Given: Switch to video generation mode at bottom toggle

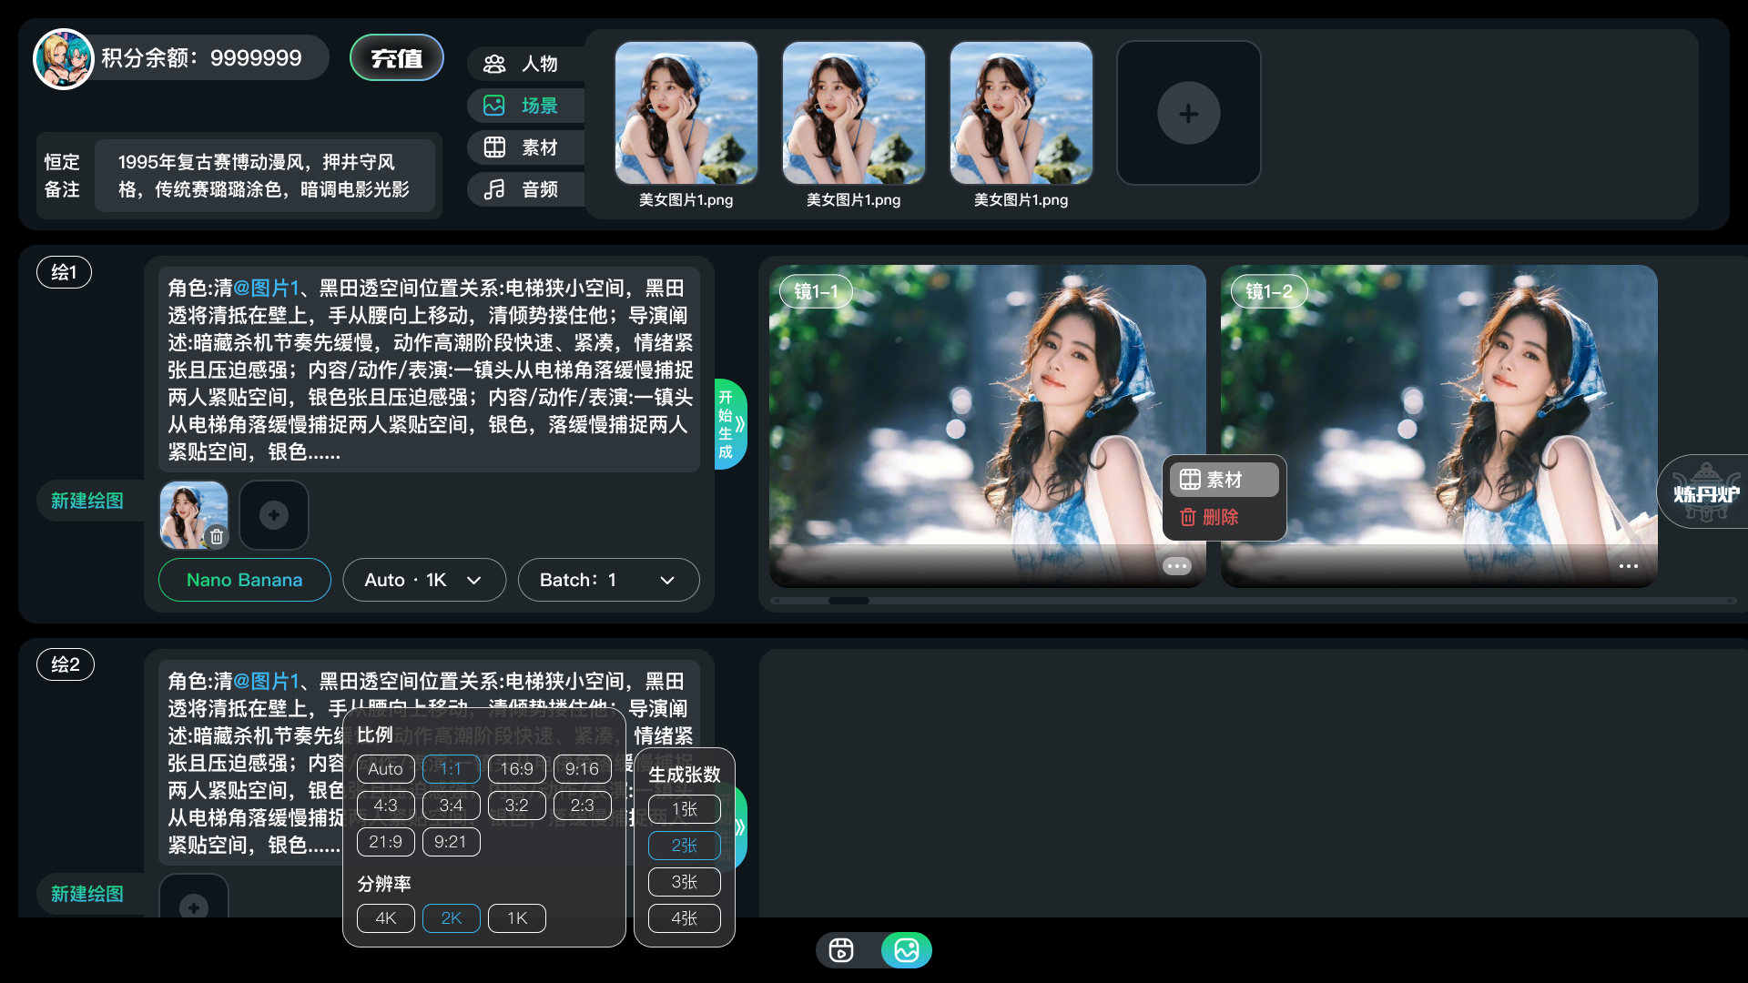Looking at the screenshot, I should tap(841, 949).
